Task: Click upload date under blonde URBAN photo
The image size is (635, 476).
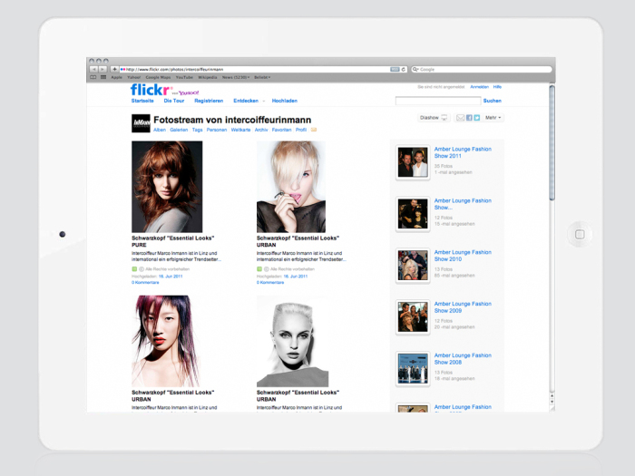Action: coord(295,276)
